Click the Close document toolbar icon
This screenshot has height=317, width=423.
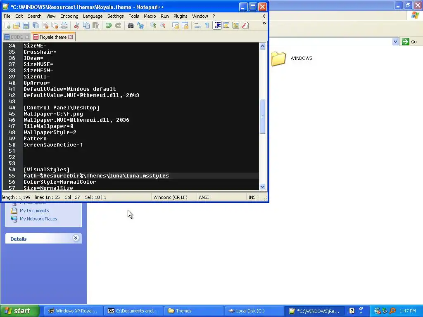coord(45,25)
